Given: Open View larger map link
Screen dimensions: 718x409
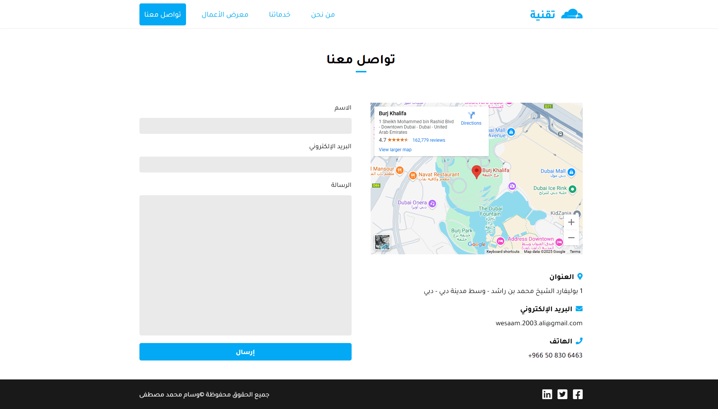Looking at the screenshot, I should 395,150.
